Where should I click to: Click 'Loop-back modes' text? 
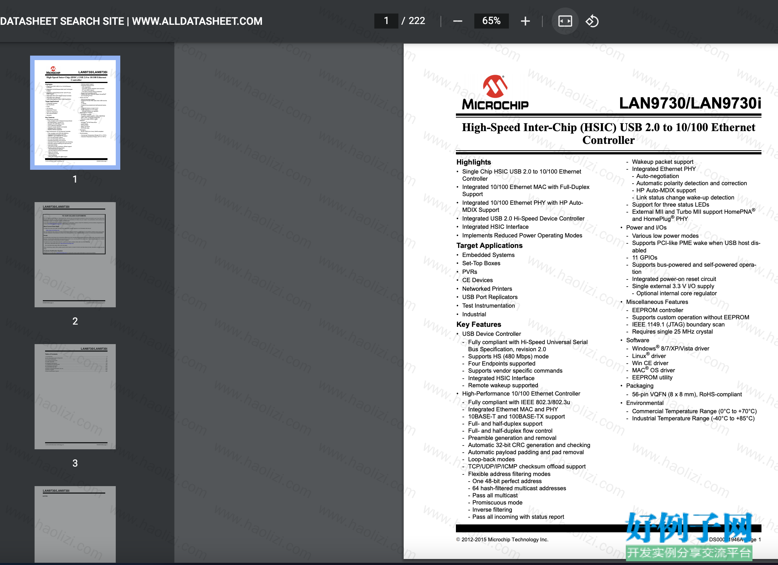[x=491, y=459]
